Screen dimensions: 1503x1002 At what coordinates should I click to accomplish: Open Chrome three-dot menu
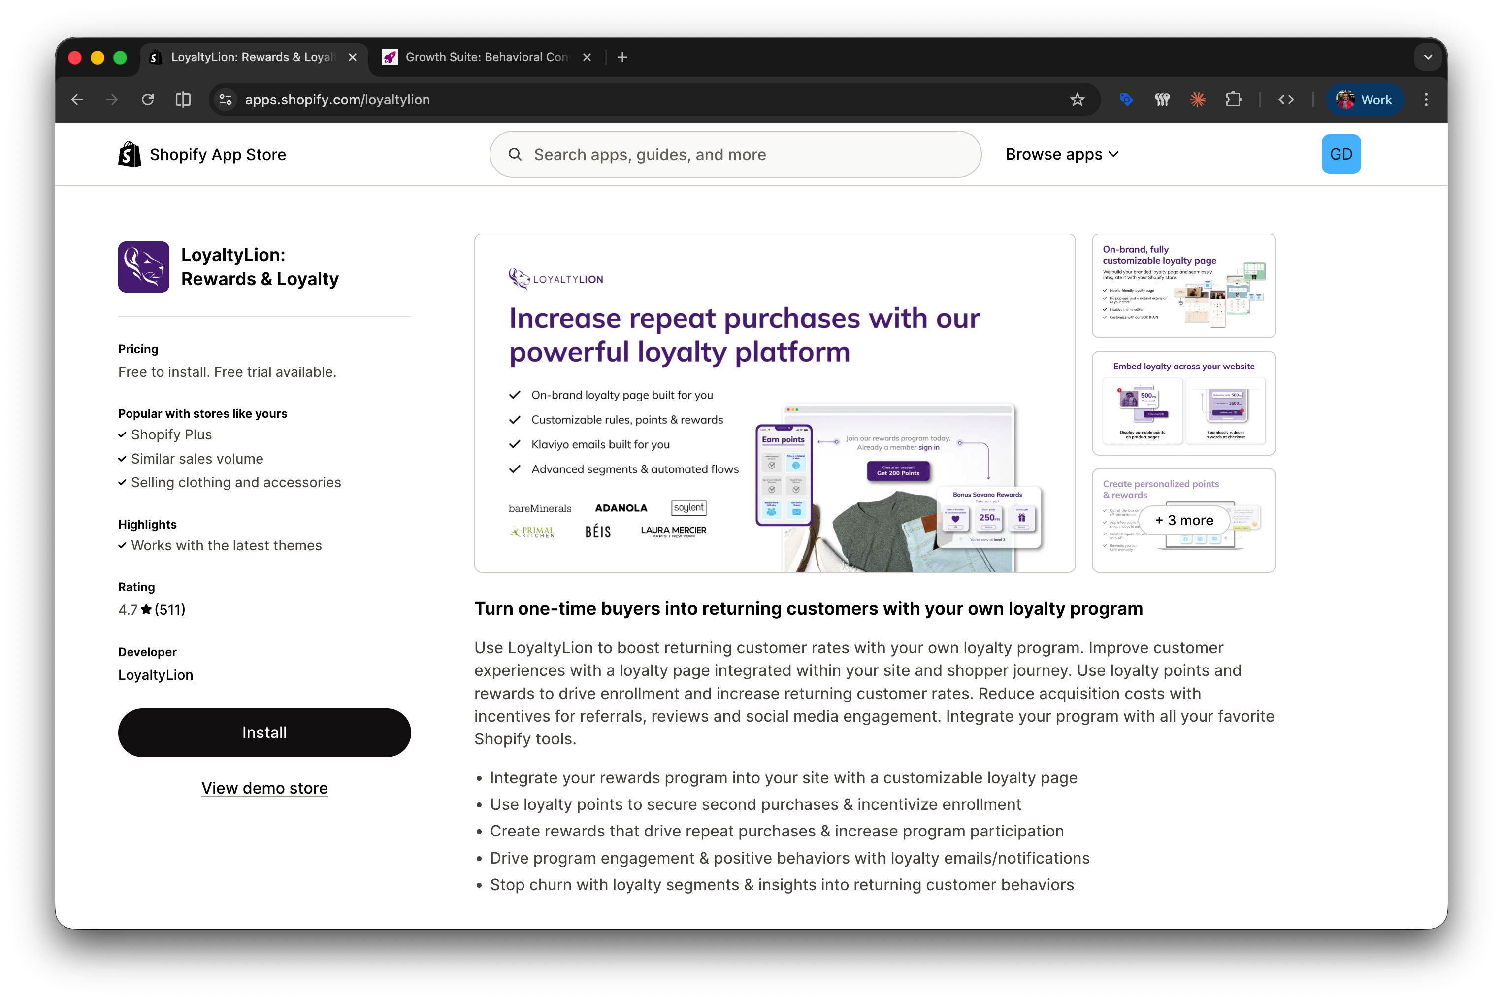(x=1426, y=100)
